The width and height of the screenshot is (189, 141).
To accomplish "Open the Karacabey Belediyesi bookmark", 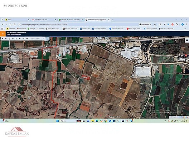I will pos(100,28).
